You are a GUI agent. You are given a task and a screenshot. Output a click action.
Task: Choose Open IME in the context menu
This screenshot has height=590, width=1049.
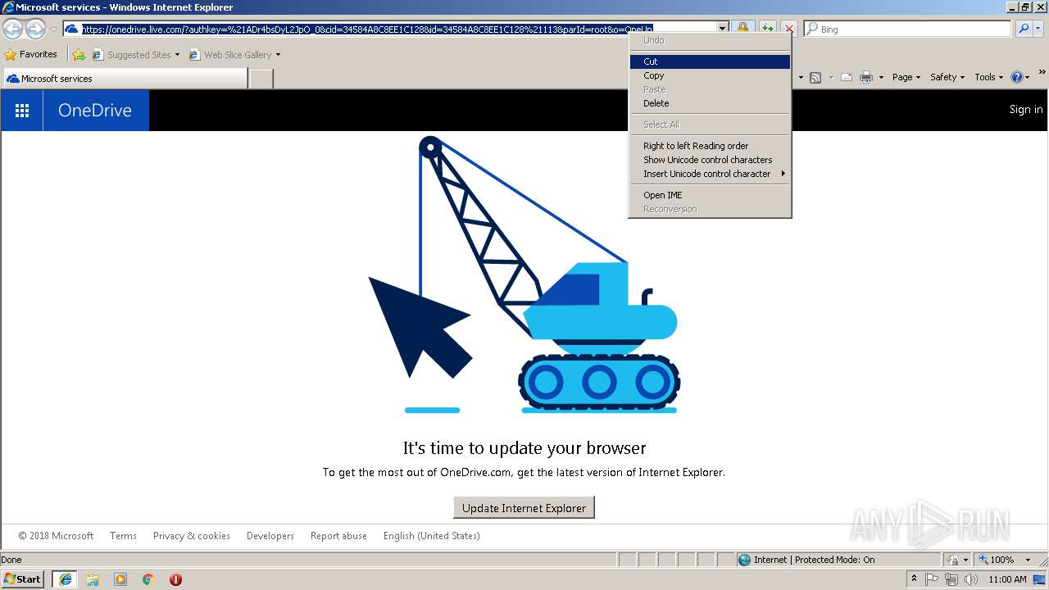(x=710, y=195)
